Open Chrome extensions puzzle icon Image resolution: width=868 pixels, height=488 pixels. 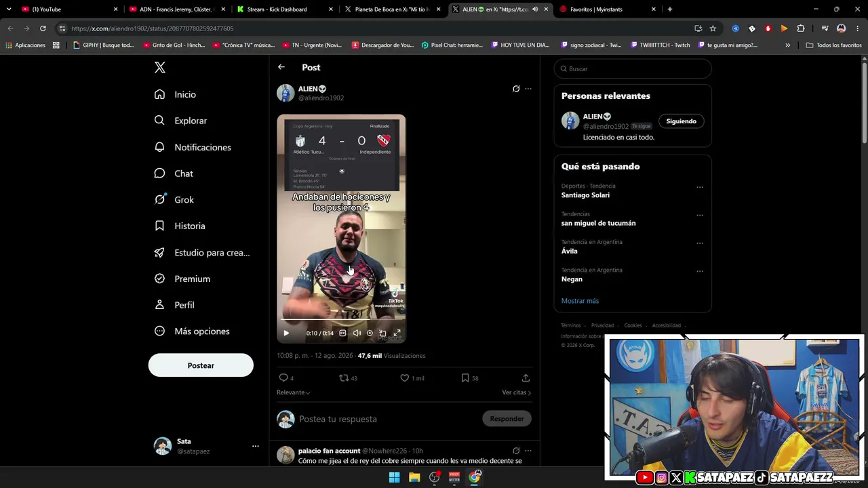tap(801, 28)
